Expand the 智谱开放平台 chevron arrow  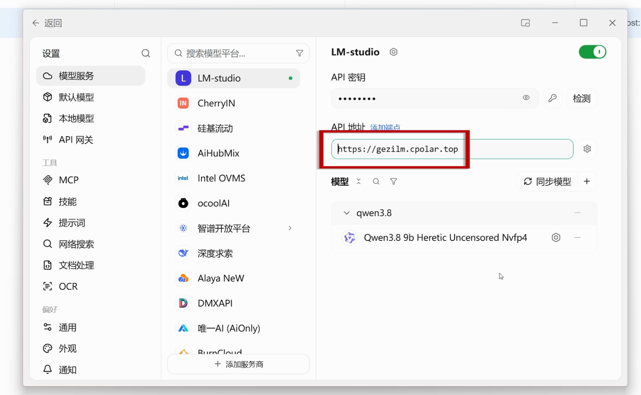point(290,228)
